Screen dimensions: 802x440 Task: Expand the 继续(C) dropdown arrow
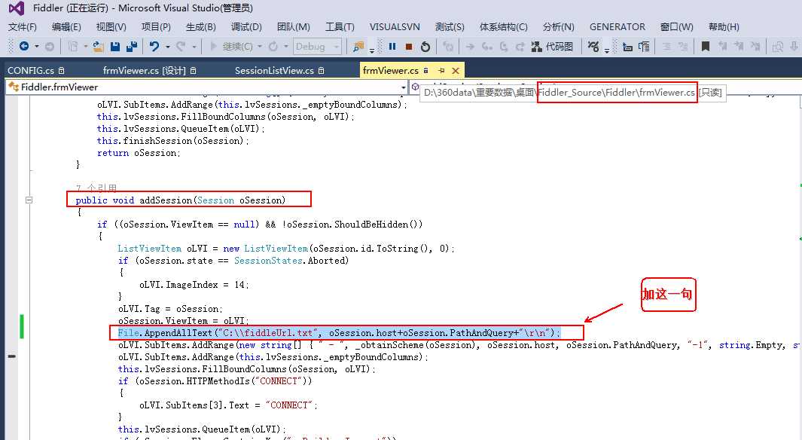click(x=260, y=47)
